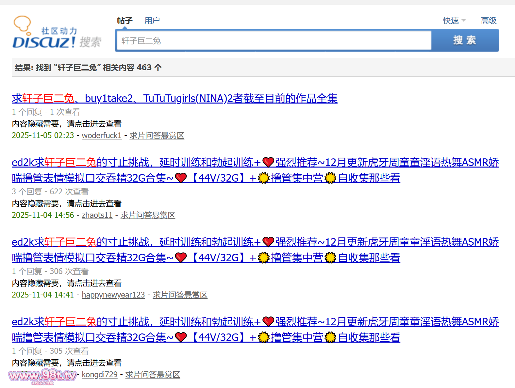Image resolution: width=515 pixels, height=388 pixels.
Task: View happynewyear123's user page
Action: (x=113, y=295)
